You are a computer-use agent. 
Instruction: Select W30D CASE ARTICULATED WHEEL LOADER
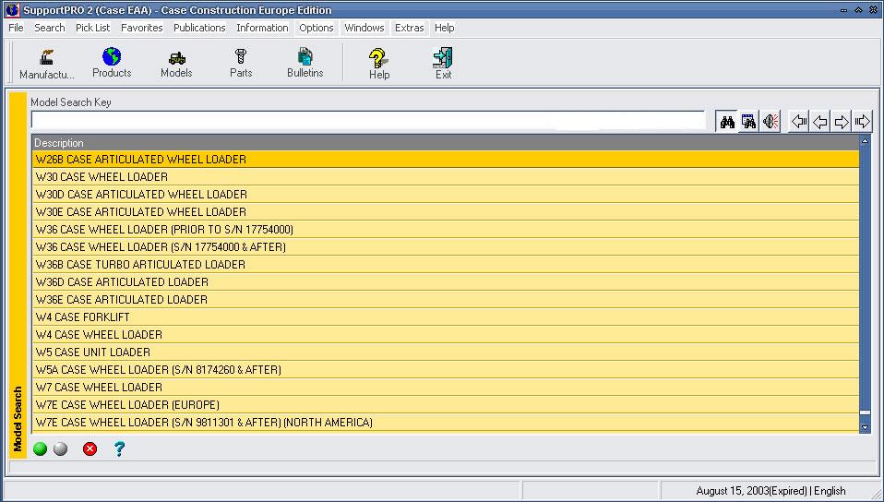[446, 195]
